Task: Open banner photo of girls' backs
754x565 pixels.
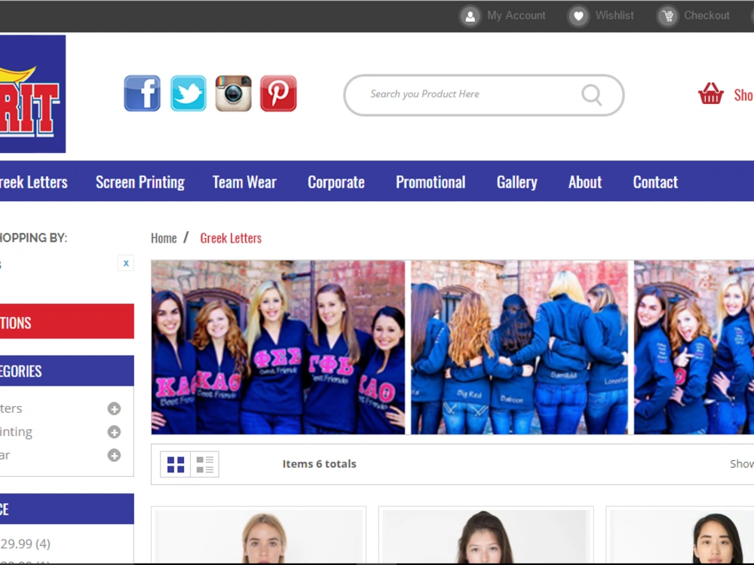Action: (x=520, y=347)
